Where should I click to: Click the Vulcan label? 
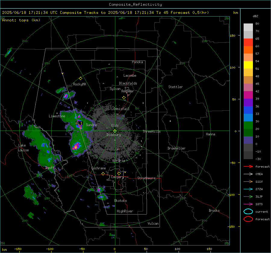[153, 224]
